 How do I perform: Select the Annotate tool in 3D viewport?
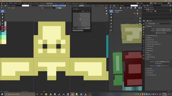(x=111, y=30)
